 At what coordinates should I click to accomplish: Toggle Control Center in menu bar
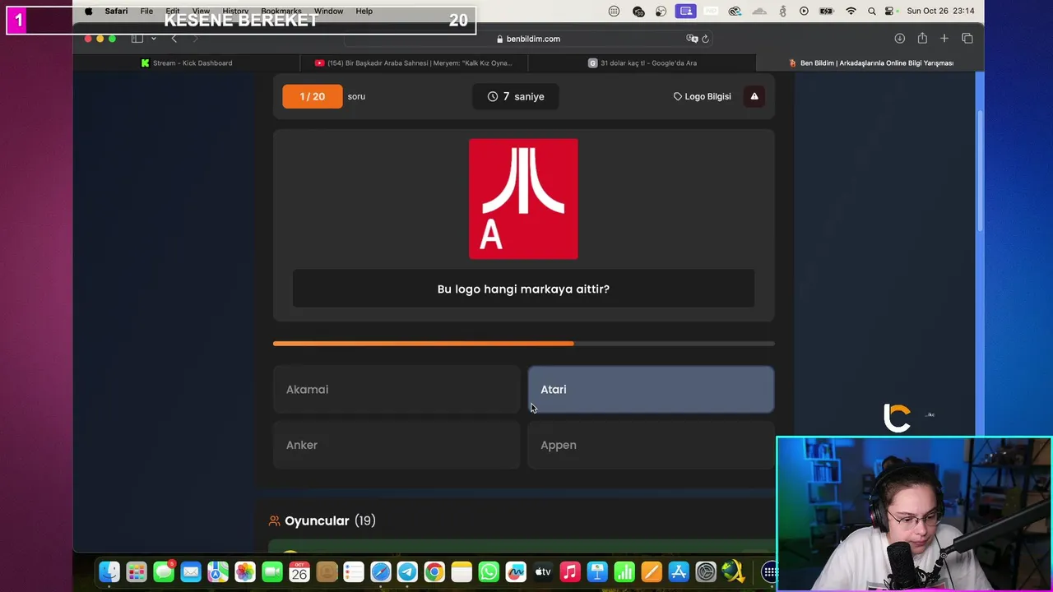pos(889,11)
